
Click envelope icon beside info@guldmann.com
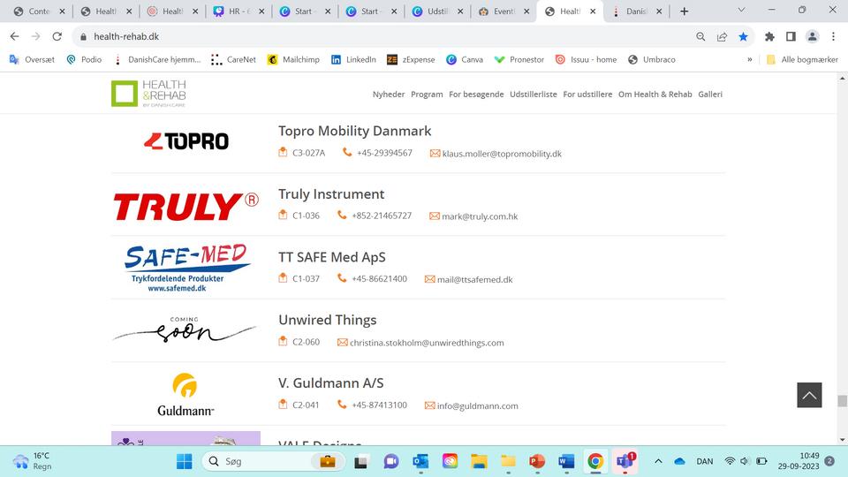430,405
